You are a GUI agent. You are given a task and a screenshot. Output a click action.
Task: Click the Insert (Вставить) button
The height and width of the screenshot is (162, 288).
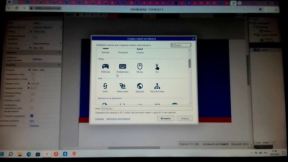pos(166,118)
